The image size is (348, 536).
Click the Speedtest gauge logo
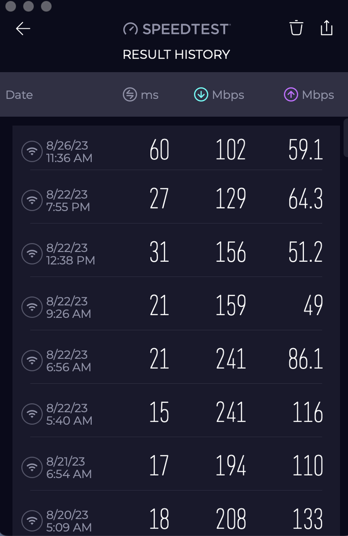click(130, 29)
